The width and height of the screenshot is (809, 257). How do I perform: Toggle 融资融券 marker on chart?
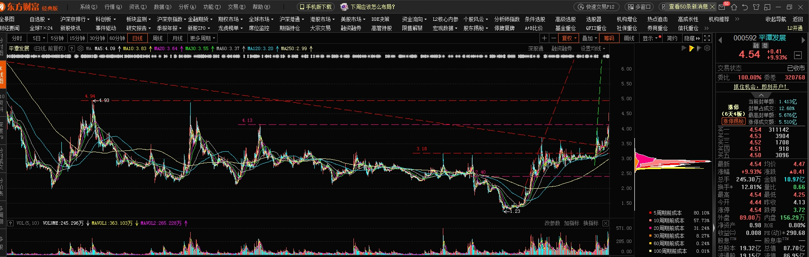point(562,48)
